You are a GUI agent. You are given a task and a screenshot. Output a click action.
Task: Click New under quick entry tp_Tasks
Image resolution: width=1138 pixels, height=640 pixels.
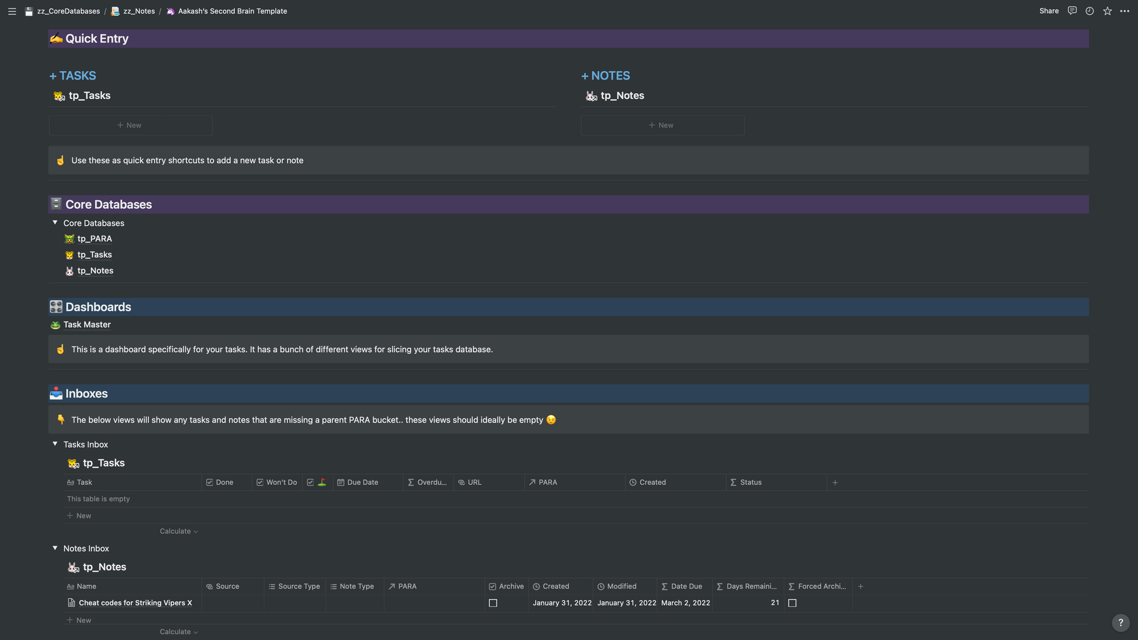pyautogui.click(x=130, y=125)
